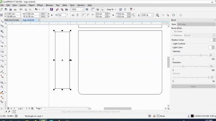
Task: Toggle Relative corner scaling
Action: click(133, 15)
